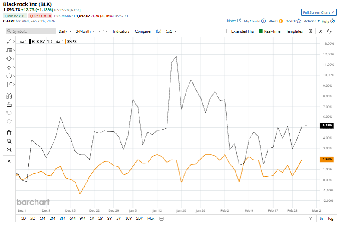
Task: Toggle the lock drawings icon
Action: 9,105
